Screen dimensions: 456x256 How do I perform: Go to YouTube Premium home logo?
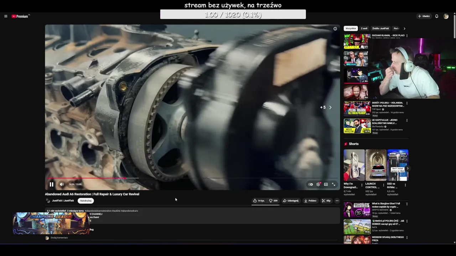tap(20, 16)
